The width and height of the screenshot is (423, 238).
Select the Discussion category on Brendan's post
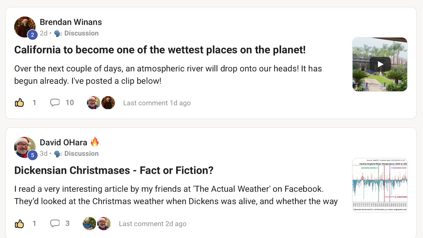click(x=81, y=33)
